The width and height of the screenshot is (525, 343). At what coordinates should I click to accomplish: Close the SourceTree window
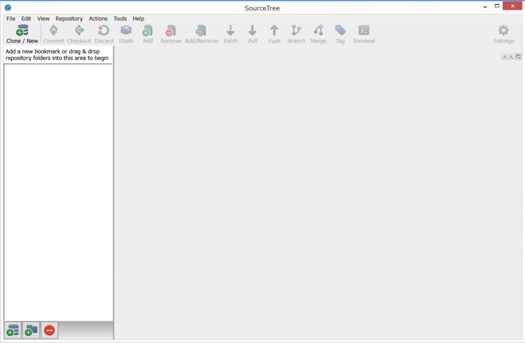click(513, 6)
